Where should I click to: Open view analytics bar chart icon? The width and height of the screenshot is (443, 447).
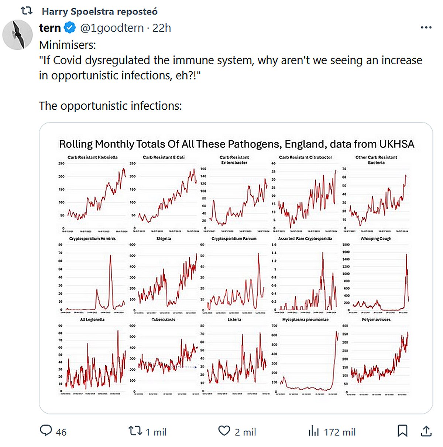coord(313,431)
